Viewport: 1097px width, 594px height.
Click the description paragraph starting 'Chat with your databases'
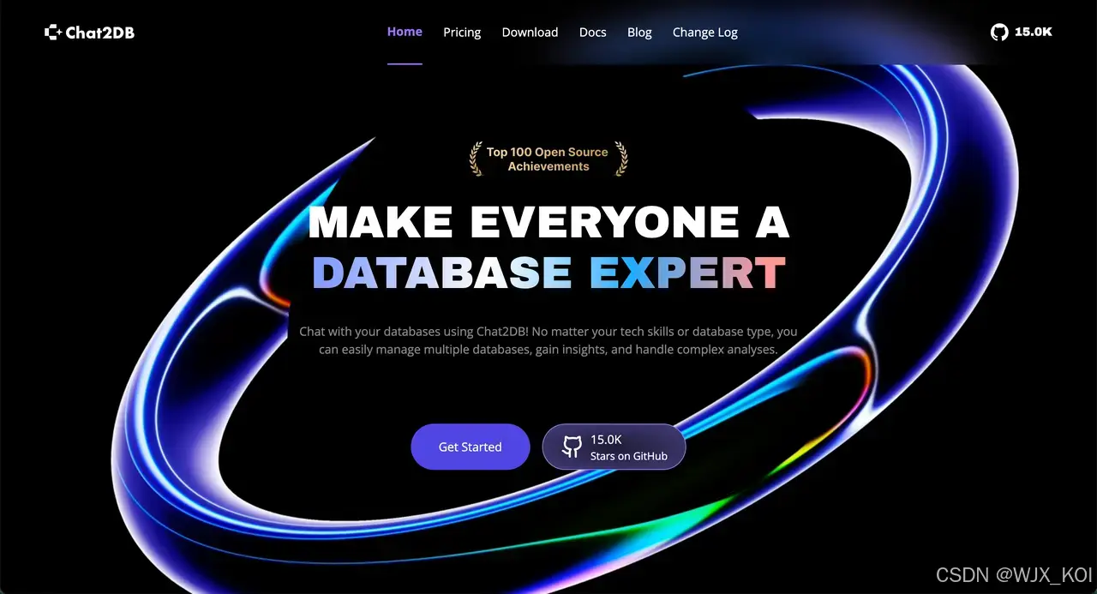[x=548, y=340]
